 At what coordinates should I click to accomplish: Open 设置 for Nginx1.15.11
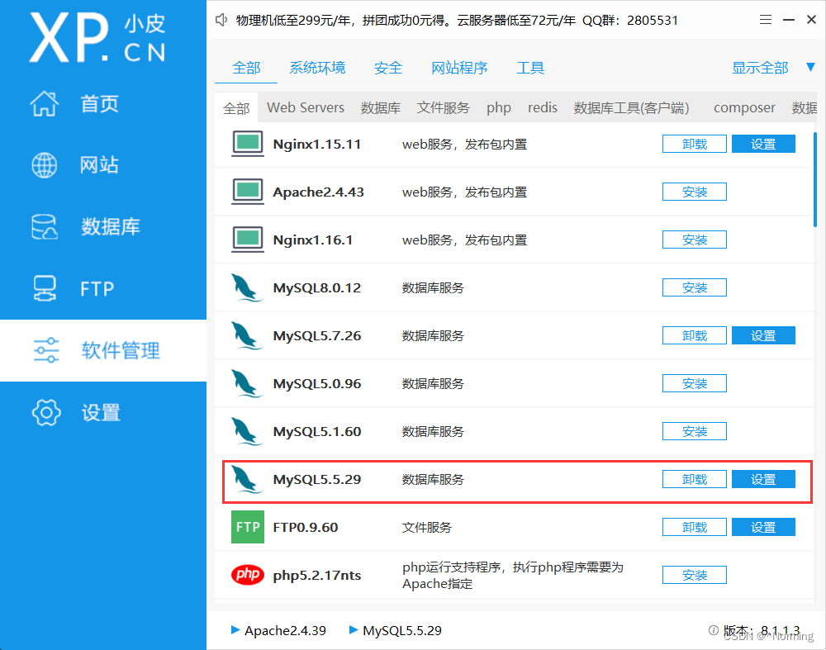(x=763, y=144)
